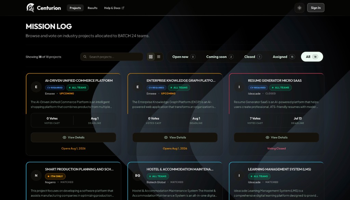
Task: Focus the Search projects input field
Action: click(x=112, y=57)
